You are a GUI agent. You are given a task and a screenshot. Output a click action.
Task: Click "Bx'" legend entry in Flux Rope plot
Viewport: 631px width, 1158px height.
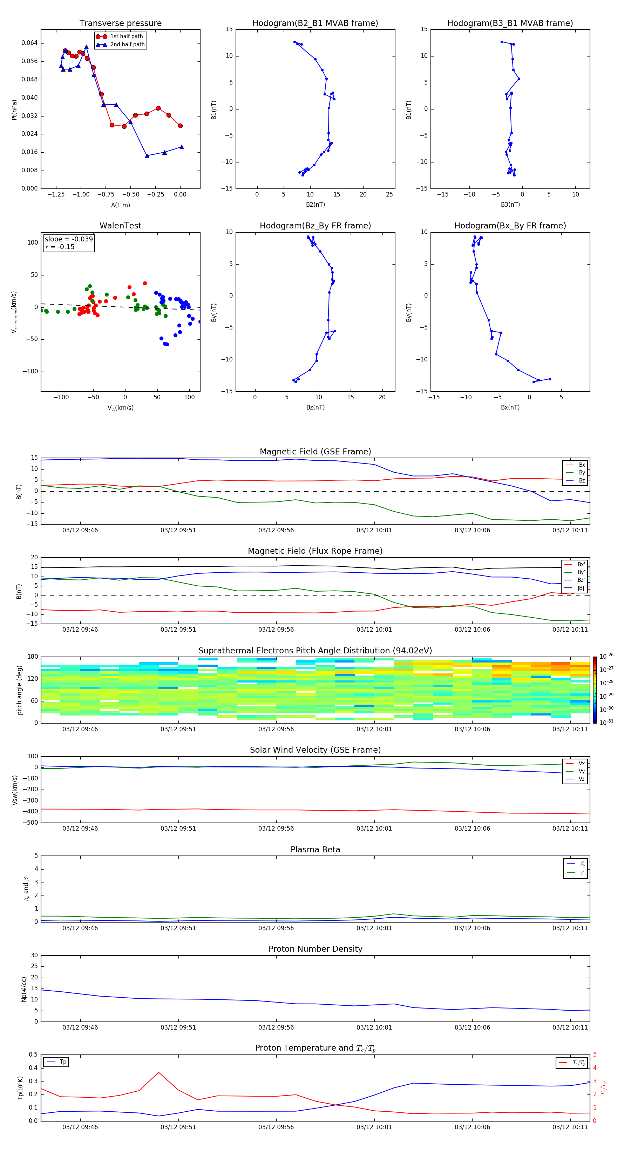[x=575, y=565]
